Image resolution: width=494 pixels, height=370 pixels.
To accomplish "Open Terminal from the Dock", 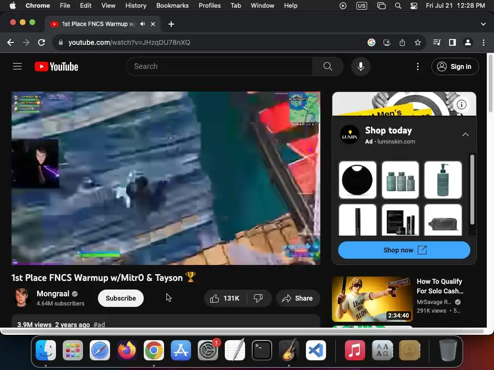I will point(262,350).
